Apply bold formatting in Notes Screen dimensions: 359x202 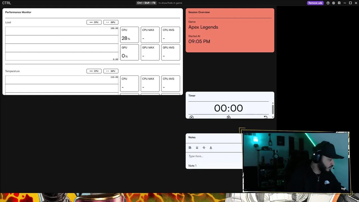point(190,148)
